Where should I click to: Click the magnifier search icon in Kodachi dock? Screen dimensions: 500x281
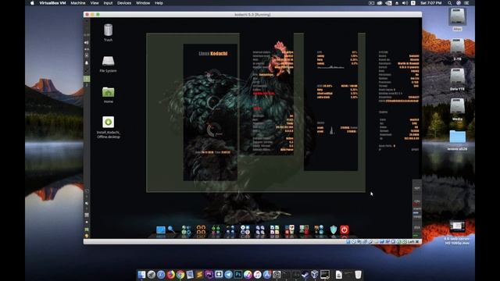(x=172, y=229)
